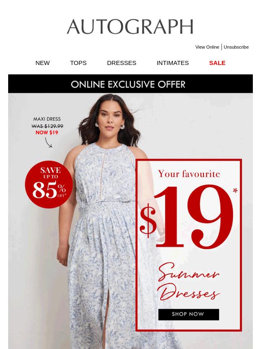Click the NOW $19 red price text
The image size is (261, 349).
[47, 132]
